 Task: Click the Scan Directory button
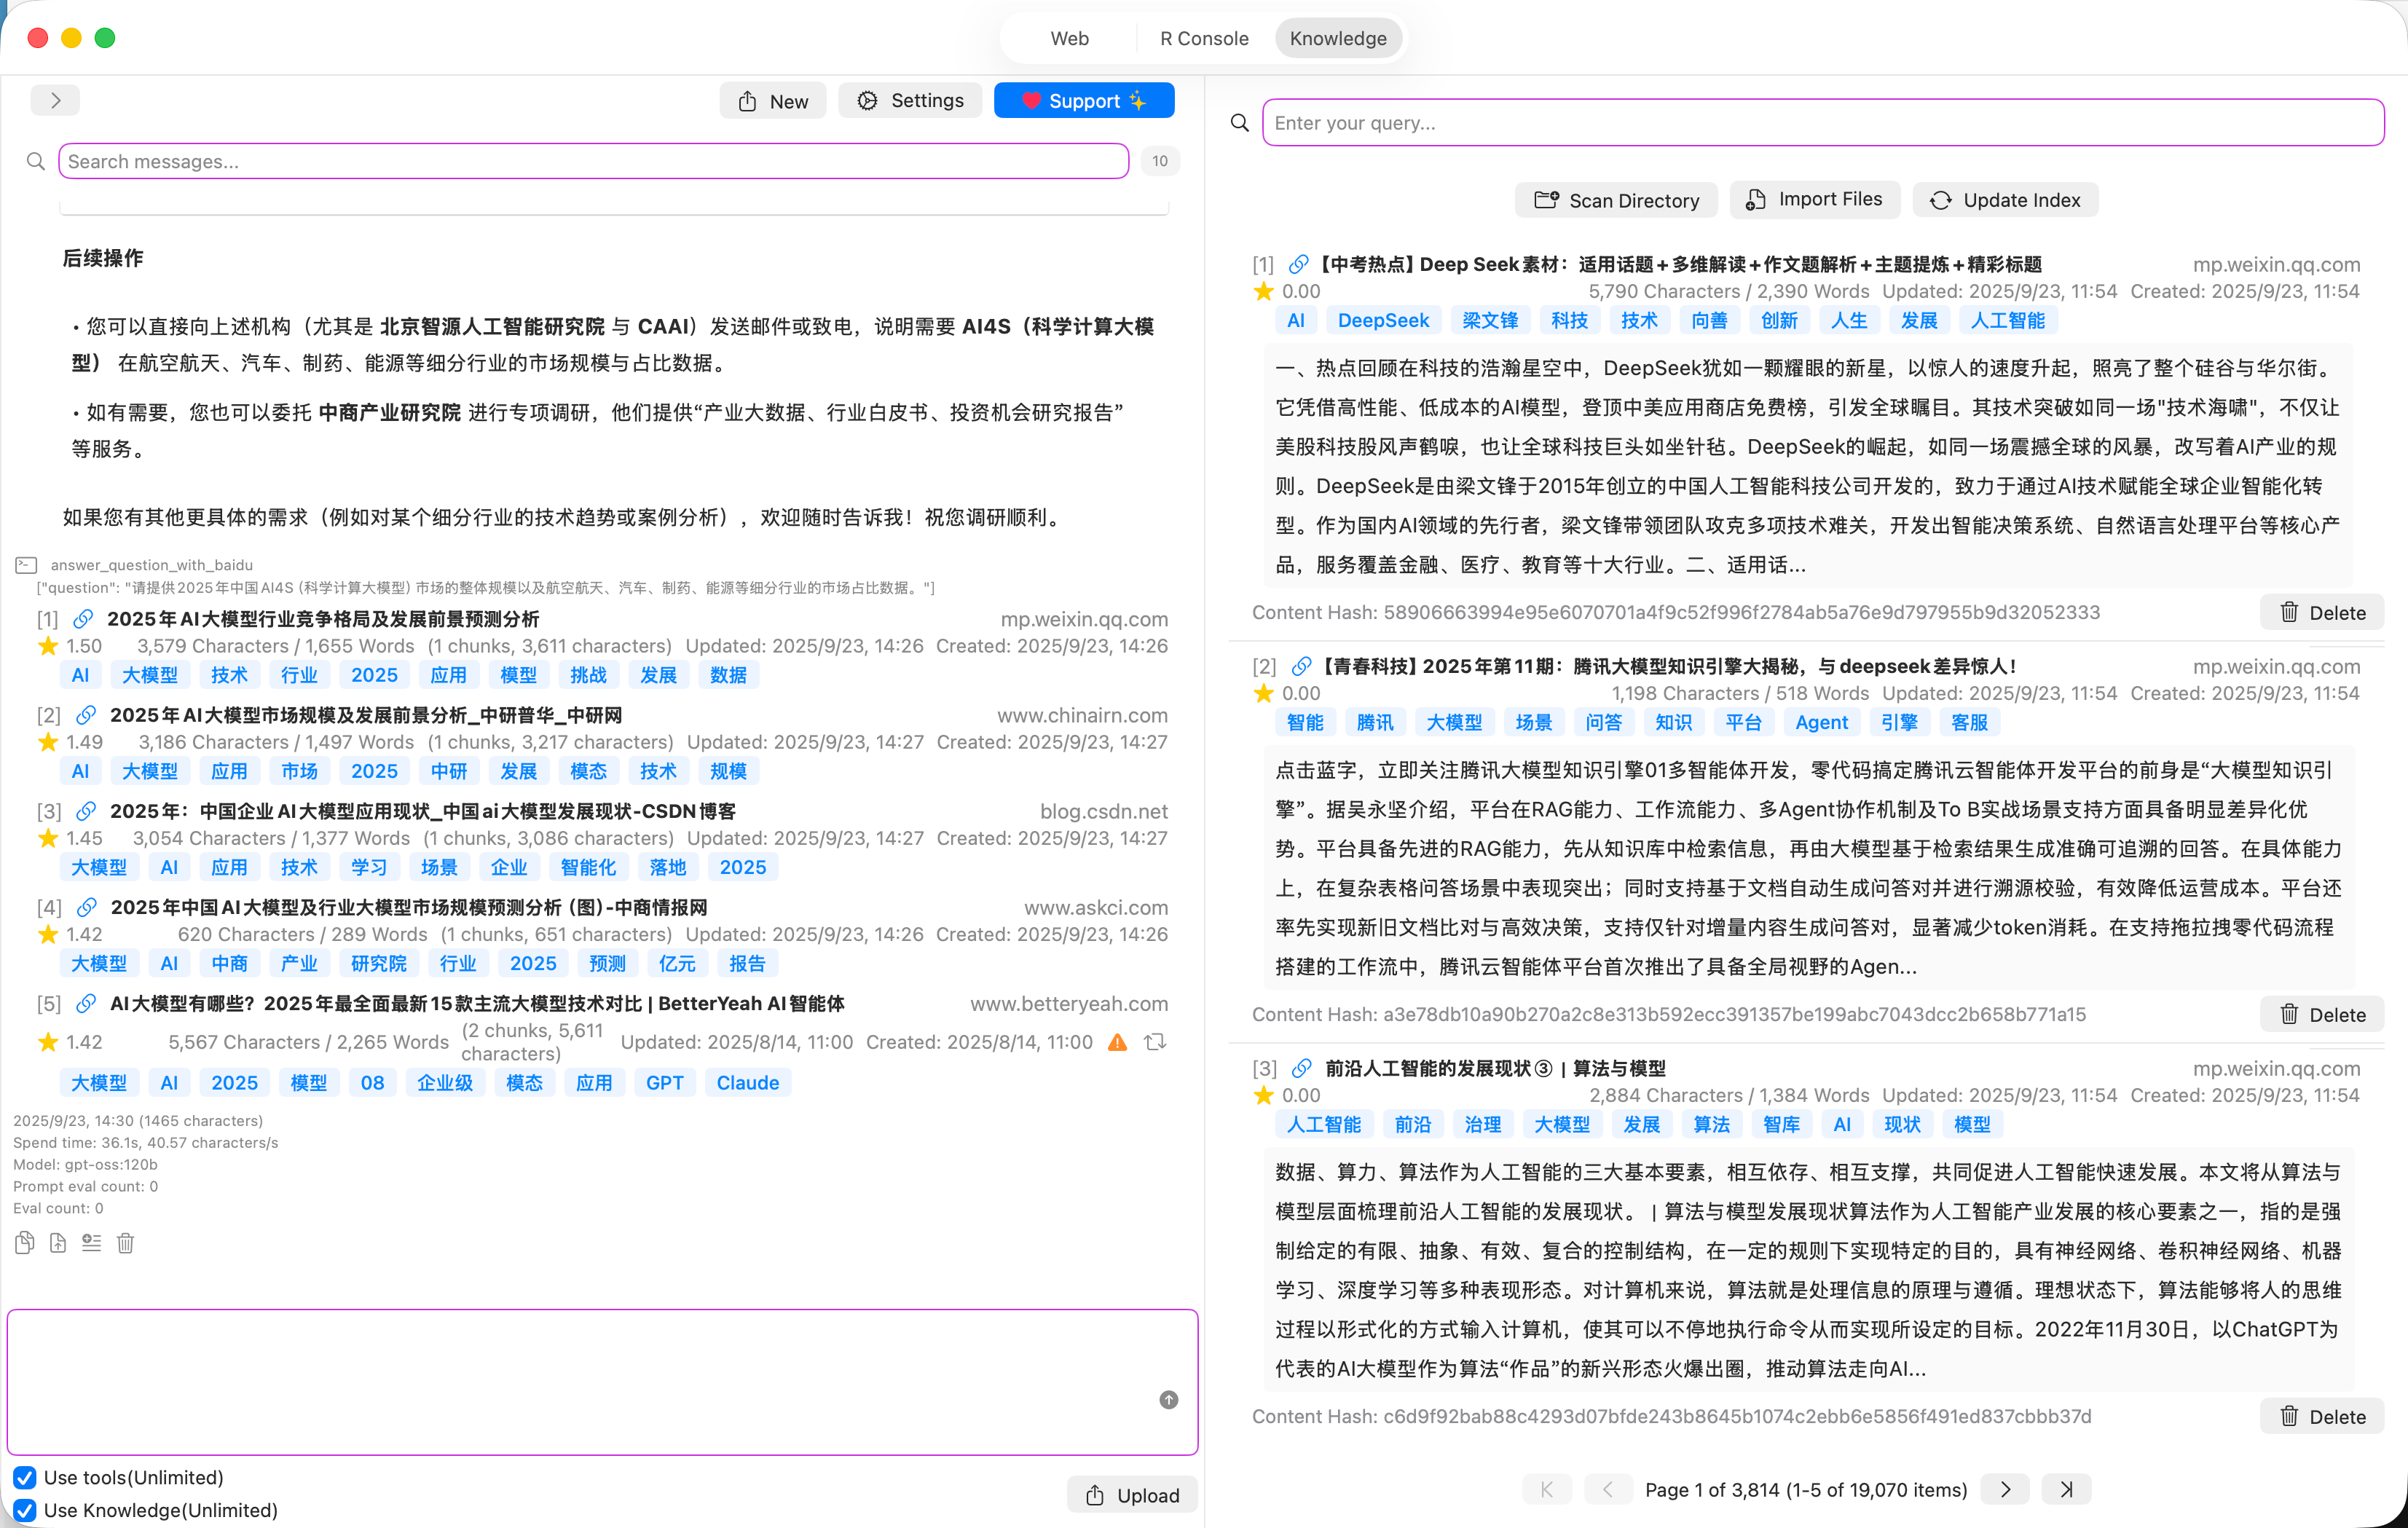click(1616, 200)
